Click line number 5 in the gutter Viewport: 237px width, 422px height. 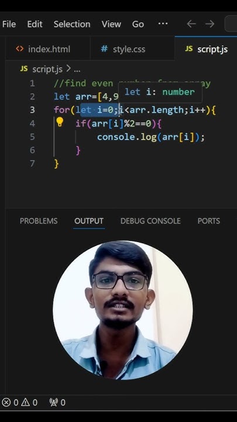tap(33, 137)
